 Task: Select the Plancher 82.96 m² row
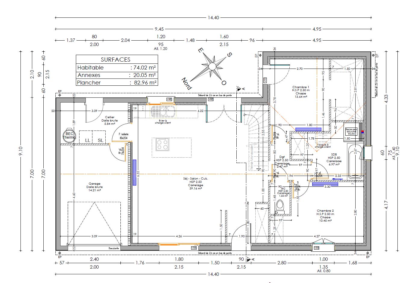click(x=117, y=82)
